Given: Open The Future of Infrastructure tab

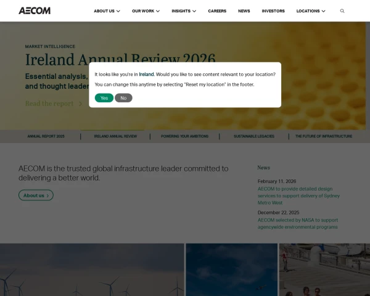Looking at the screenshot, I should pyautogui.click(x=324, y=136).
